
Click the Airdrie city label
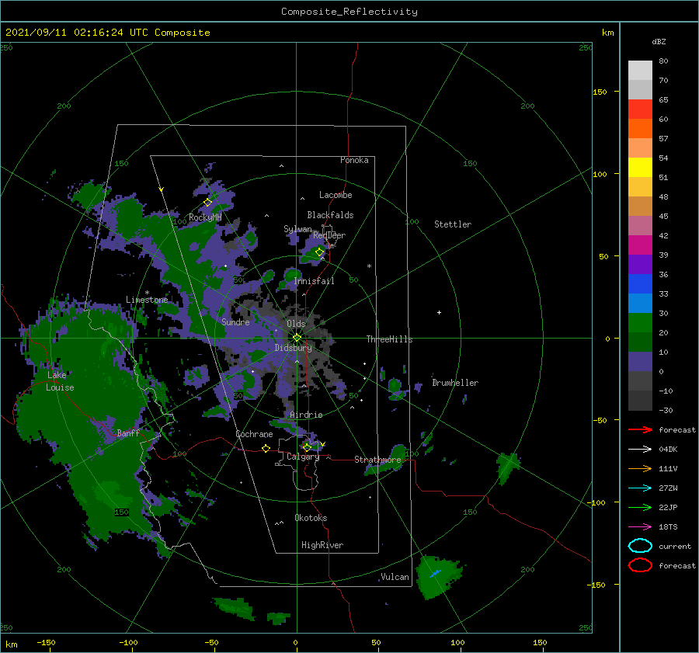click(306, 415)
